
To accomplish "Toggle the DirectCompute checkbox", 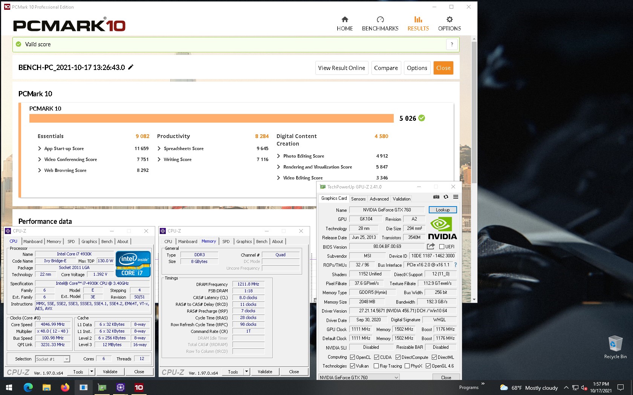I will pos(398,357).
